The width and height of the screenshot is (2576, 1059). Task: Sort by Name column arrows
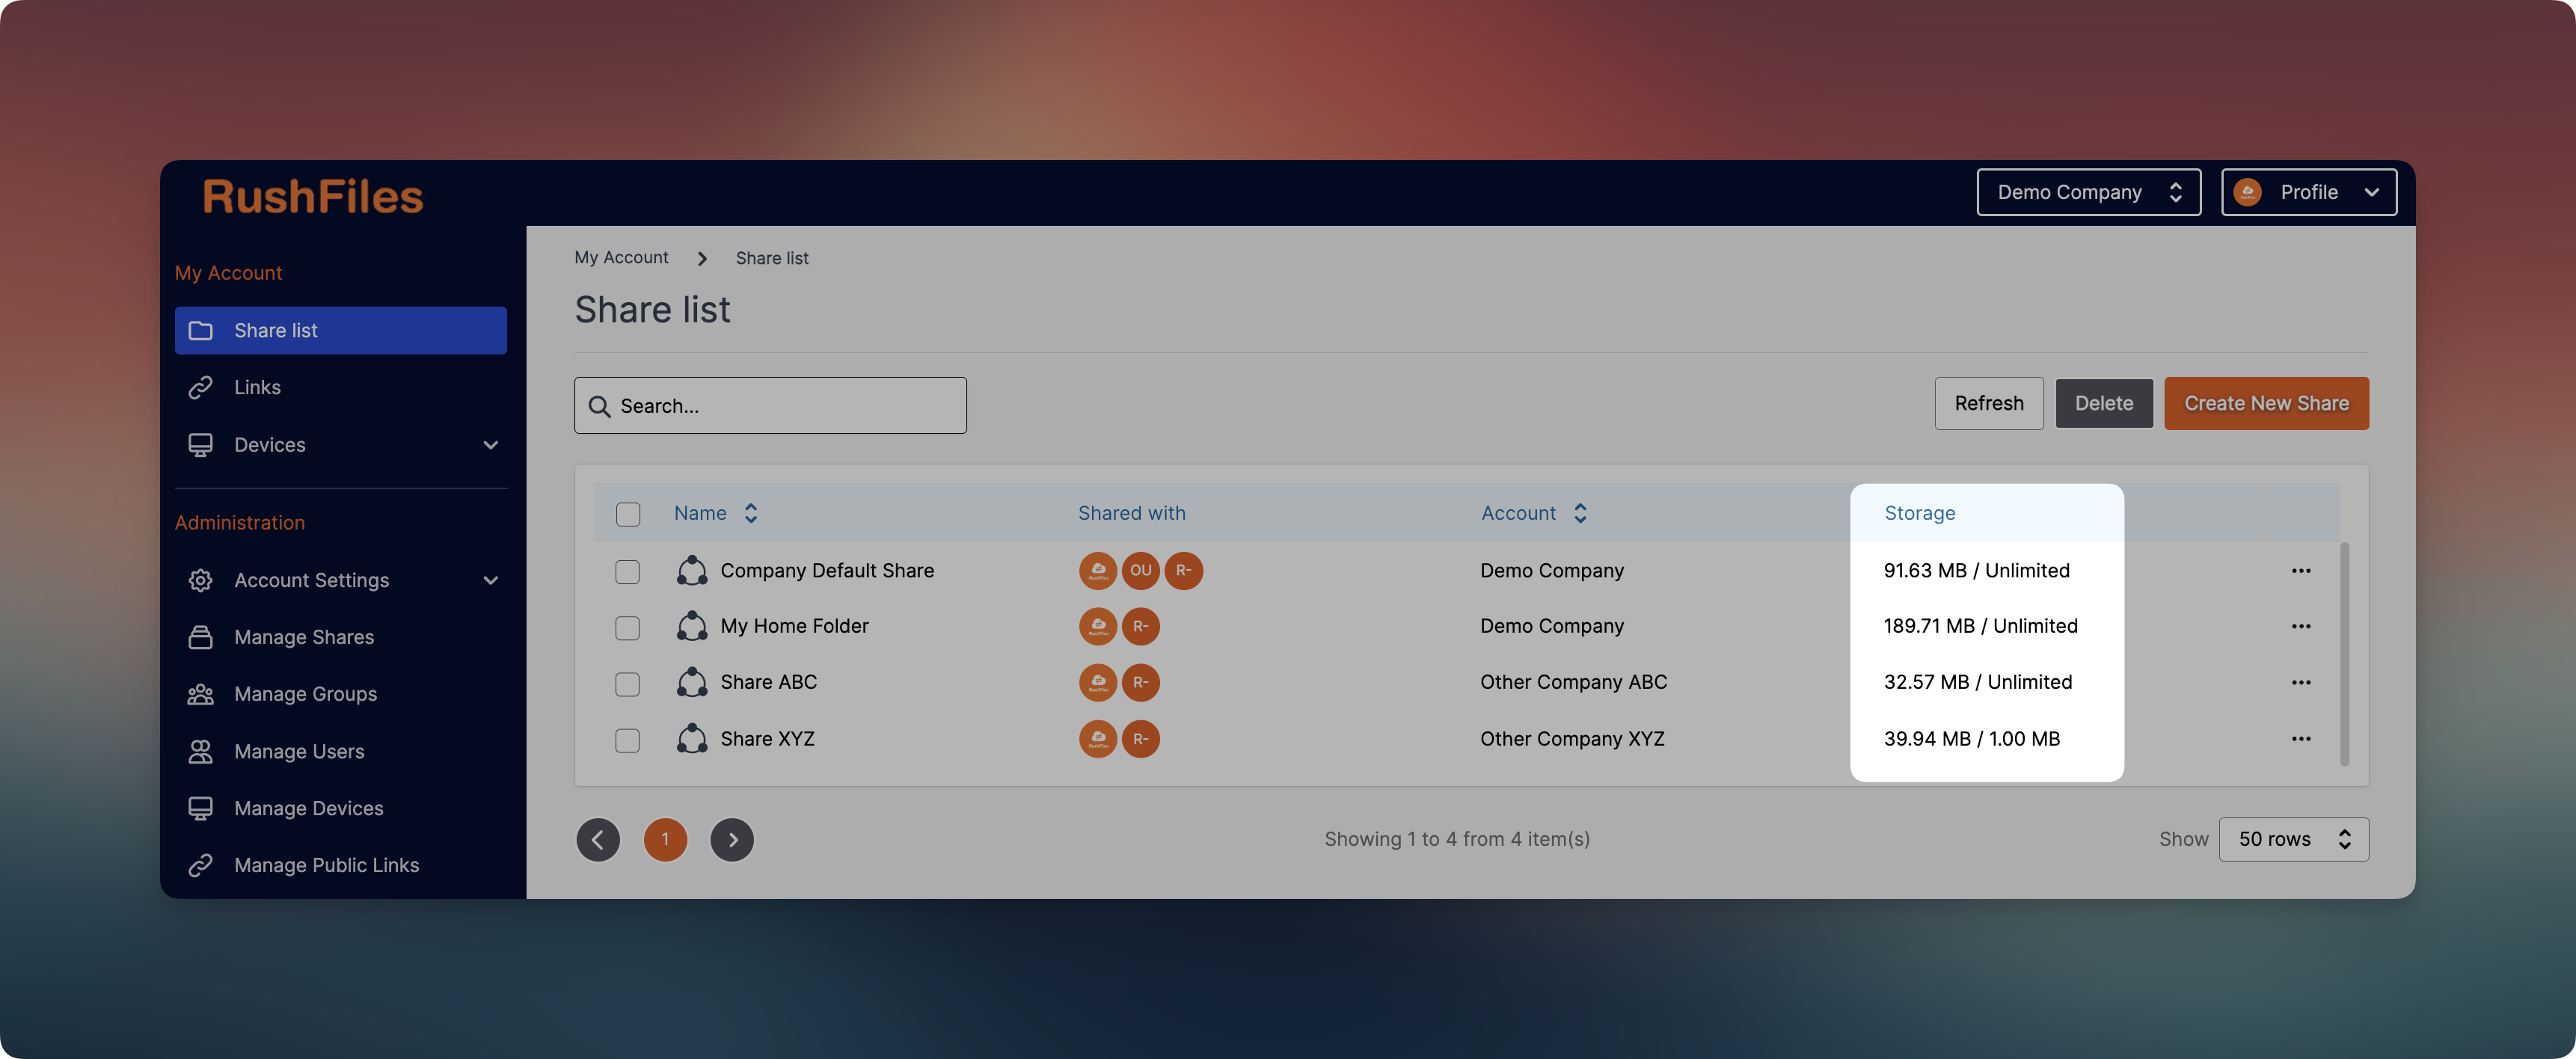(751, 513)
